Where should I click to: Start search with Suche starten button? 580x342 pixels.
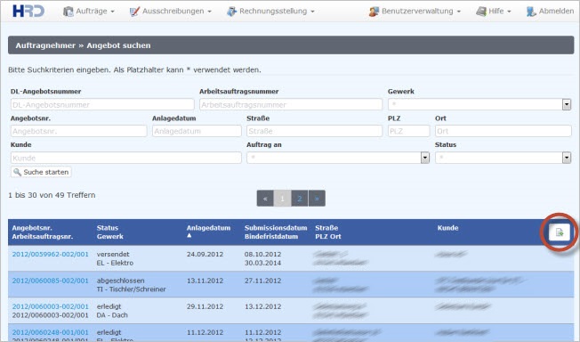click(x=41, y=172)
